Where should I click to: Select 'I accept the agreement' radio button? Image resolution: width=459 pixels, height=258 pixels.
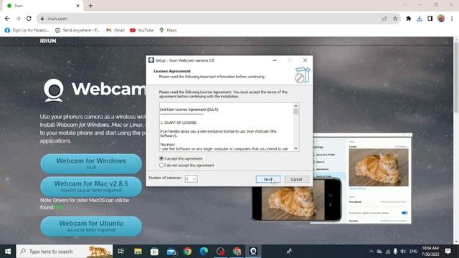tap(161, 158)
